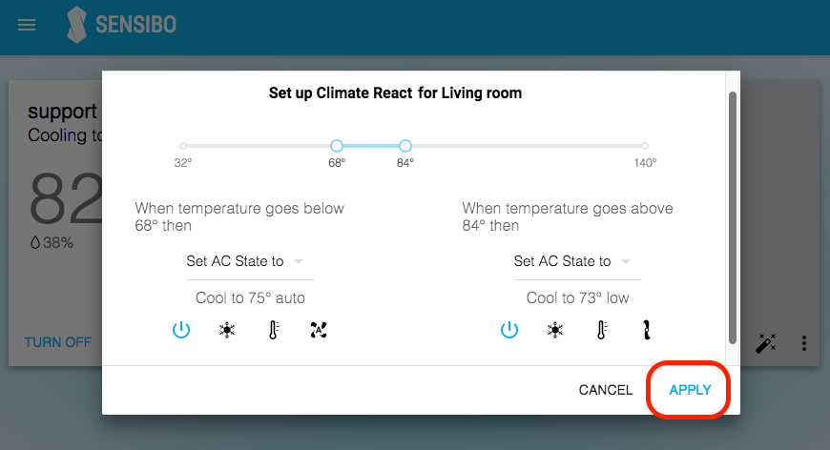Click the 84° high threshold slider handle

pos(405,146)
